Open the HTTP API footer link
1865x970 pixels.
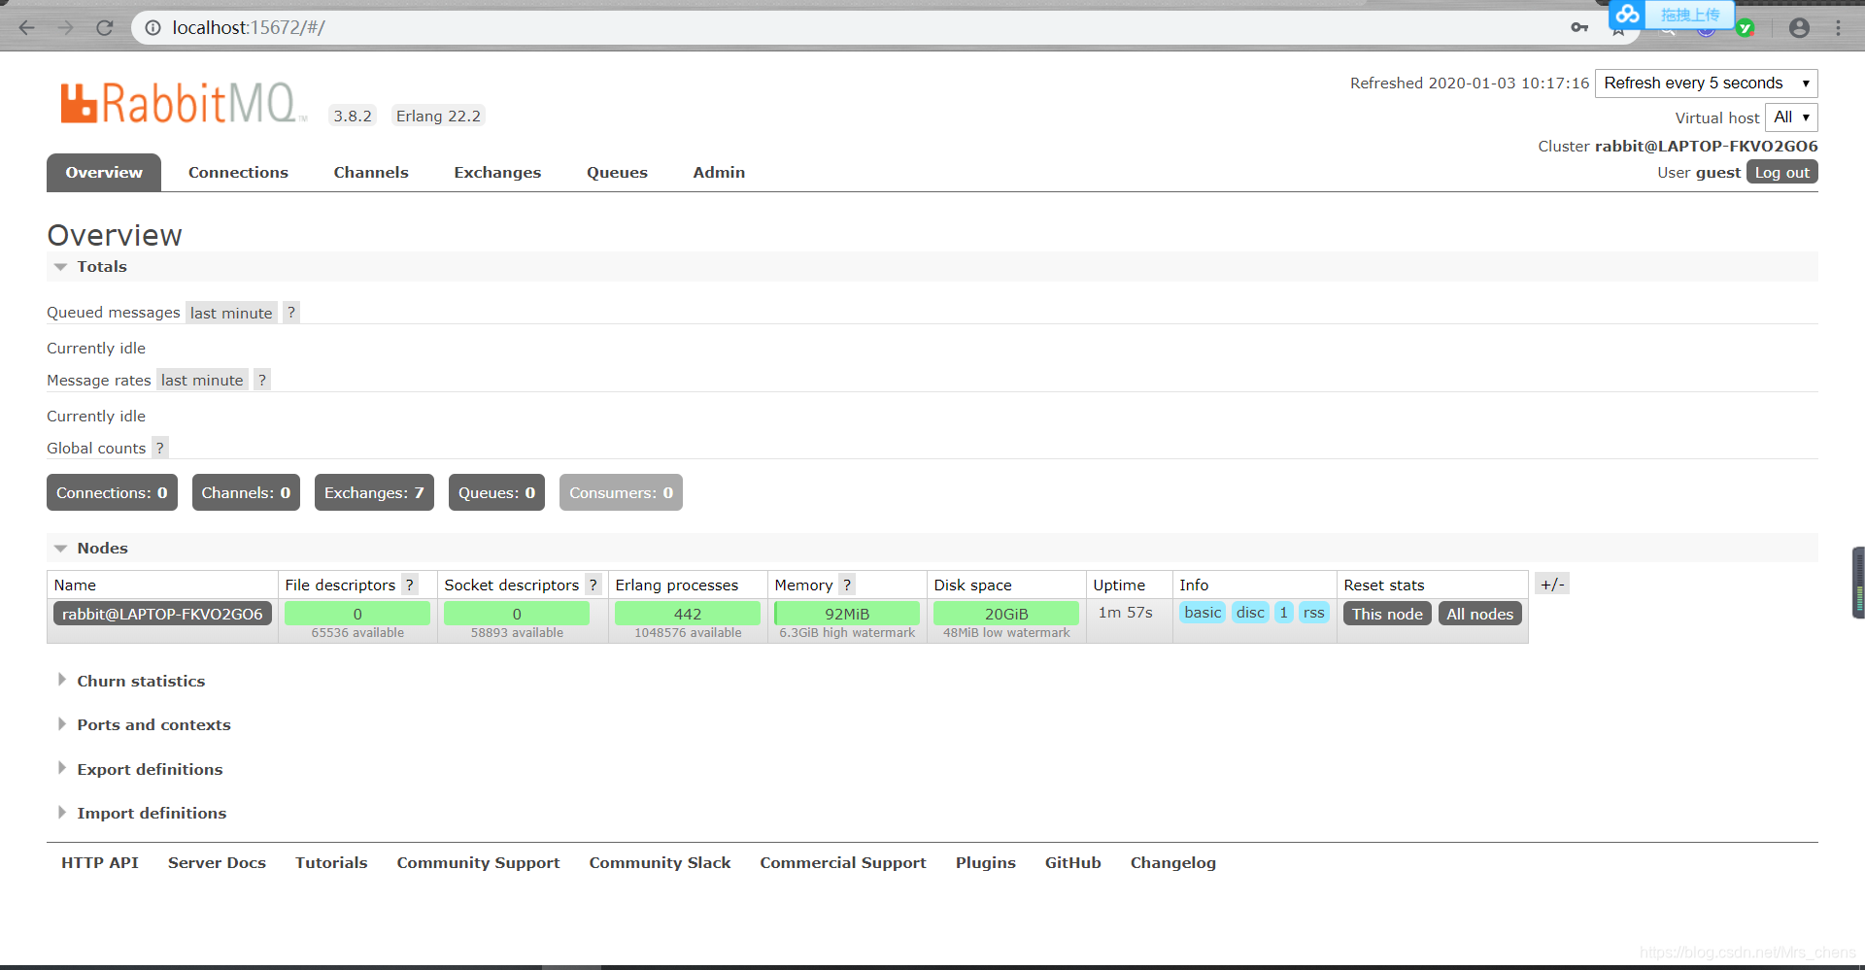[x=100, y=862]
